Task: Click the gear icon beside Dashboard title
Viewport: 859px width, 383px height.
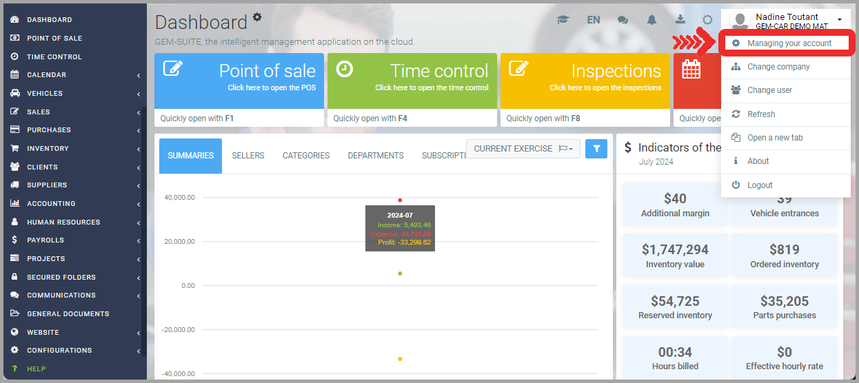Action: [257, 17]
